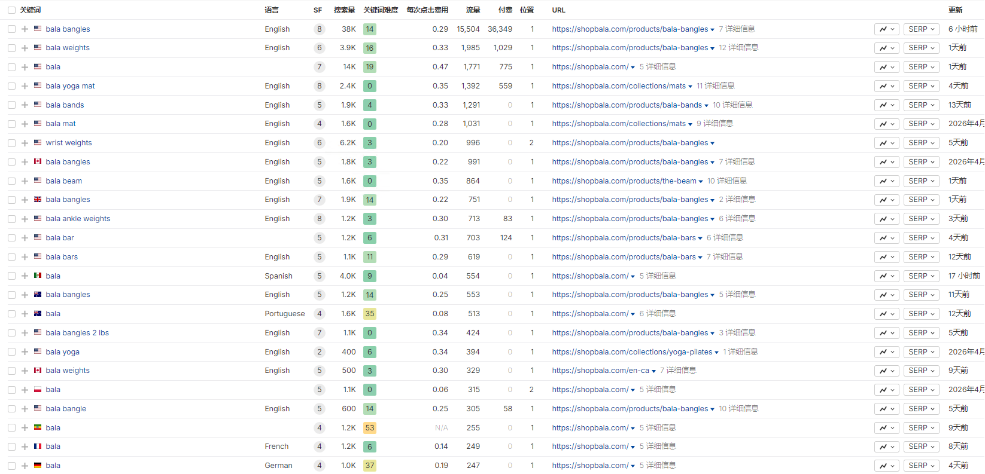
Task: Open trend chart button for wrist weights row
Action: 887,143
